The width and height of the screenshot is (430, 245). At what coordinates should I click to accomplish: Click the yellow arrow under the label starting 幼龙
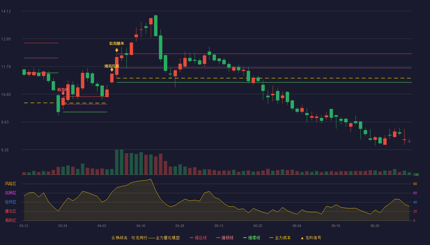(x=117, y=50)
